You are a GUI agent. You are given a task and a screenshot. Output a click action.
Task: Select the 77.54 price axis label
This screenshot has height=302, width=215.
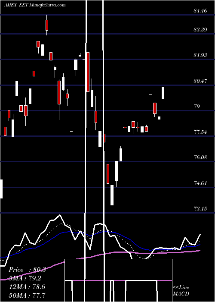point(200,132)
